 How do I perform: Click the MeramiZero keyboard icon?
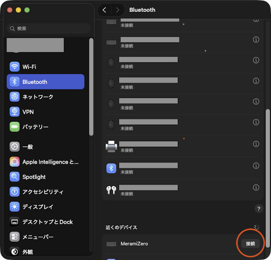(x=111, y=244)
